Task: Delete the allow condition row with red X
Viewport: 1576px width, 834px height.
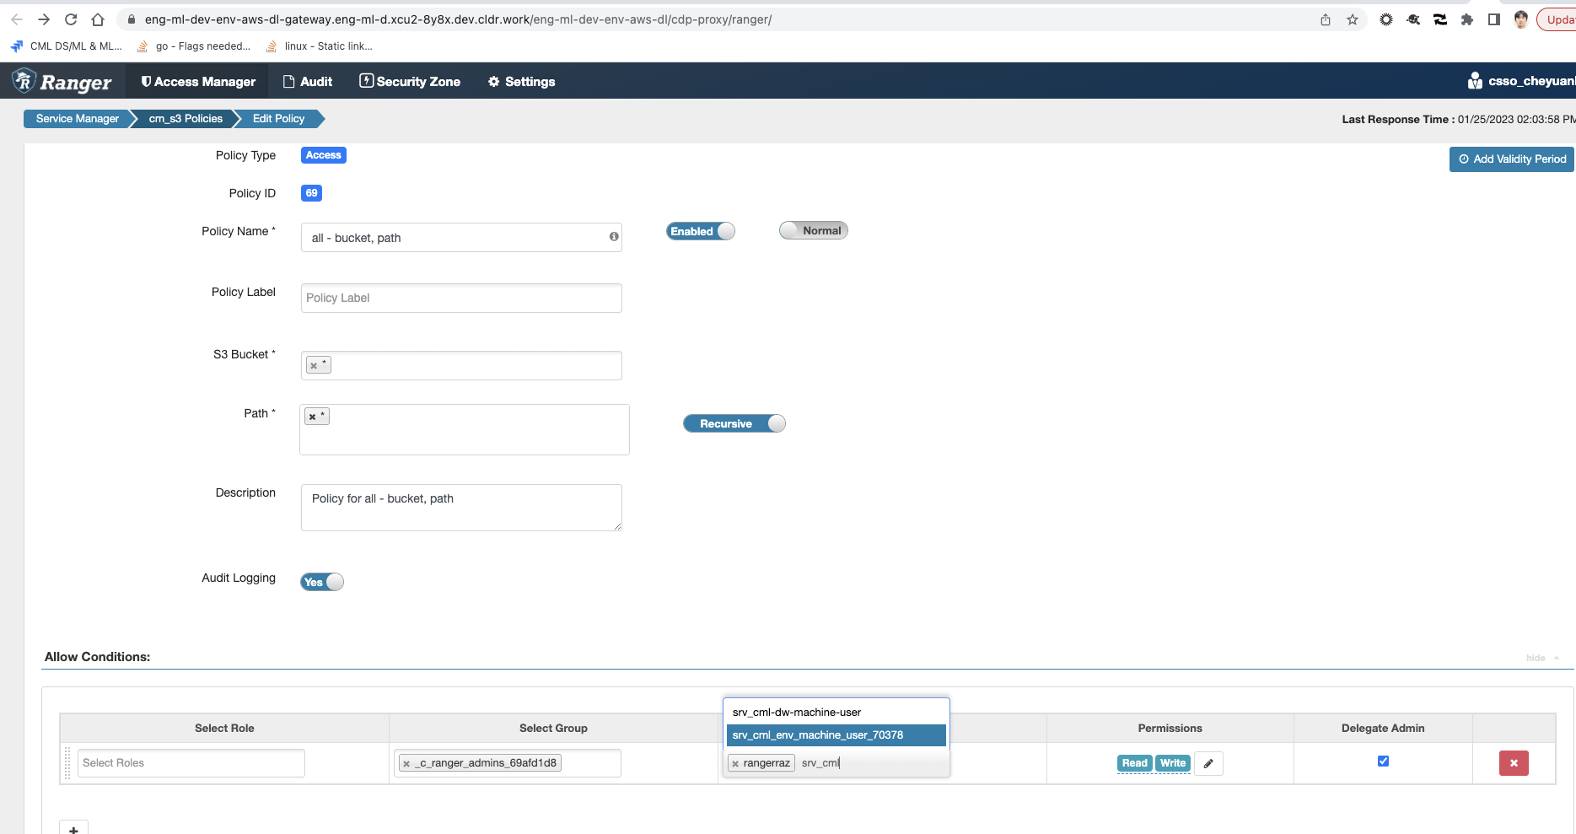Action: pyautogui.click(x=1513, y=763)
